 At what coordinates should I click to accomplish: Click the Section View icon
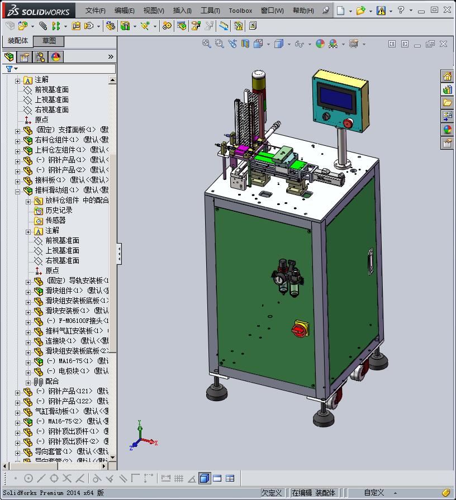(x=245, y=44)
